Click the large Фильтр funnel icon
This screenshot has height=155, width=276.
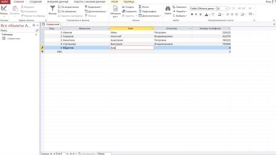53,9
